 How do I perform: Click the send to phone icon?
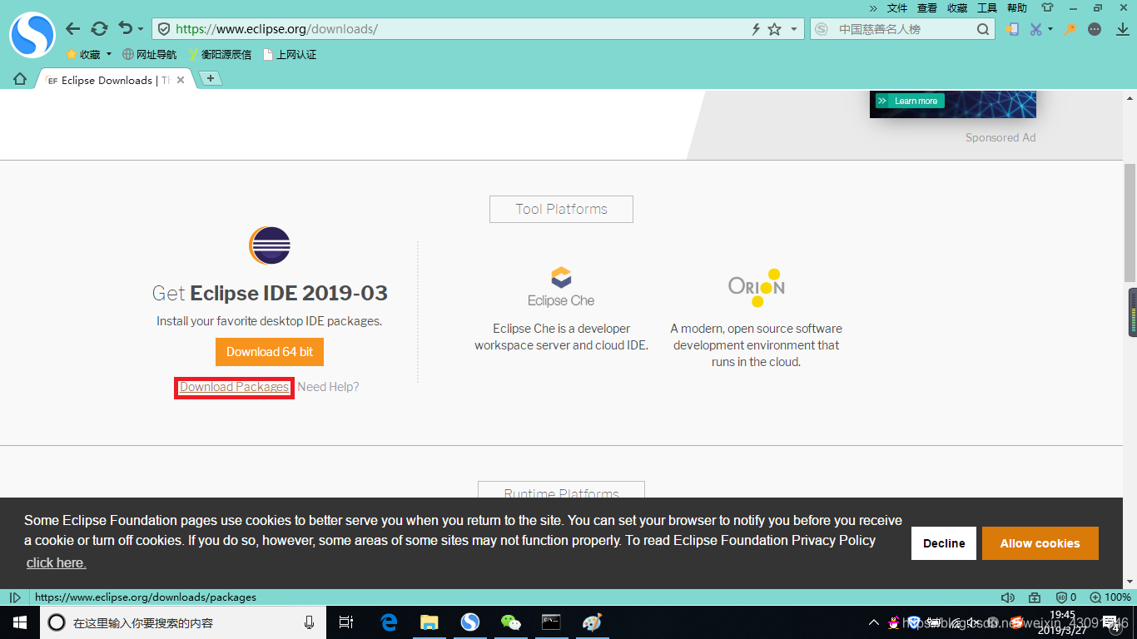[x=1012, y=29]
